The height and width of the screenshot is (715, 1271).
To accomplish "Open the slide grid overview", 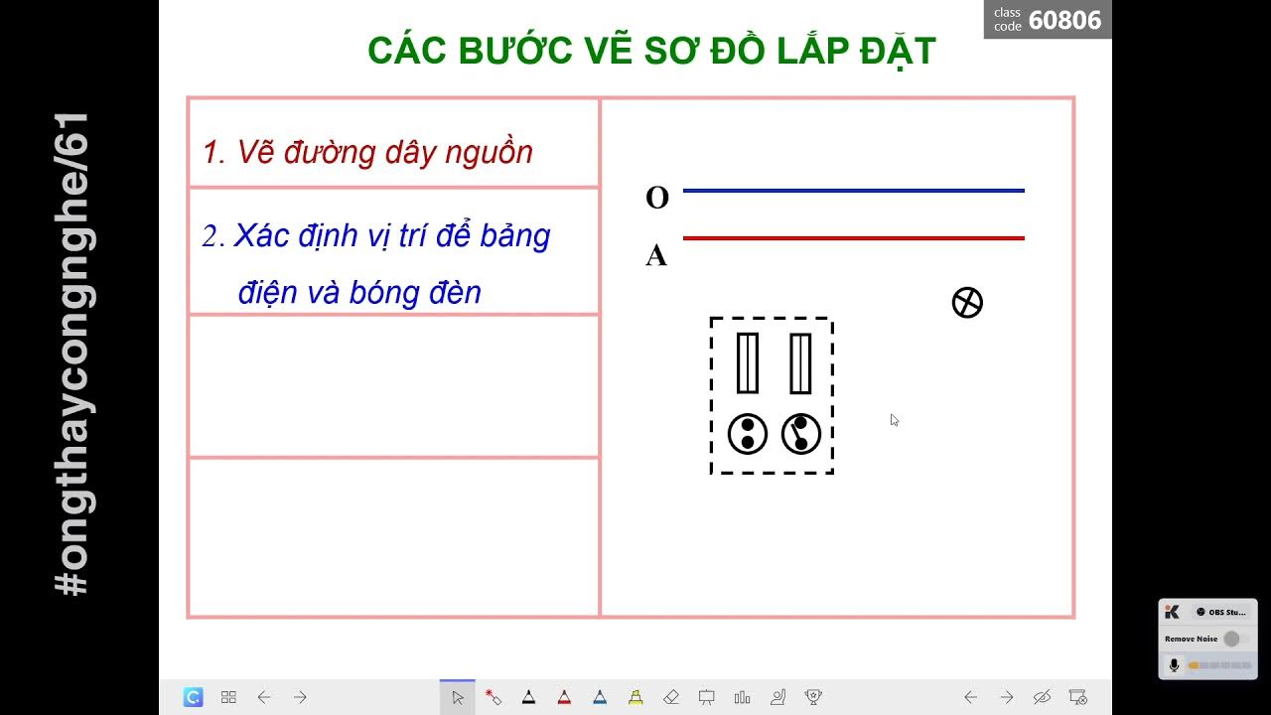I will (228, 697).
